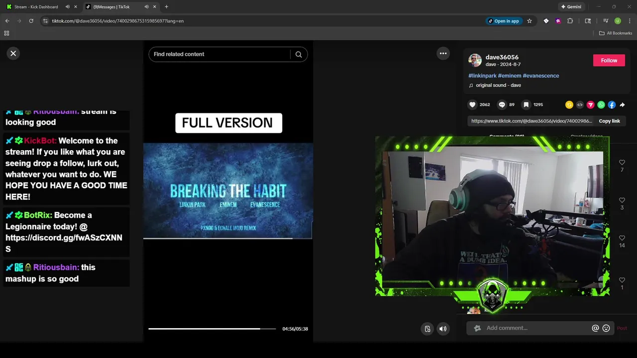Click the Post comment button

(x=622, y=328)
